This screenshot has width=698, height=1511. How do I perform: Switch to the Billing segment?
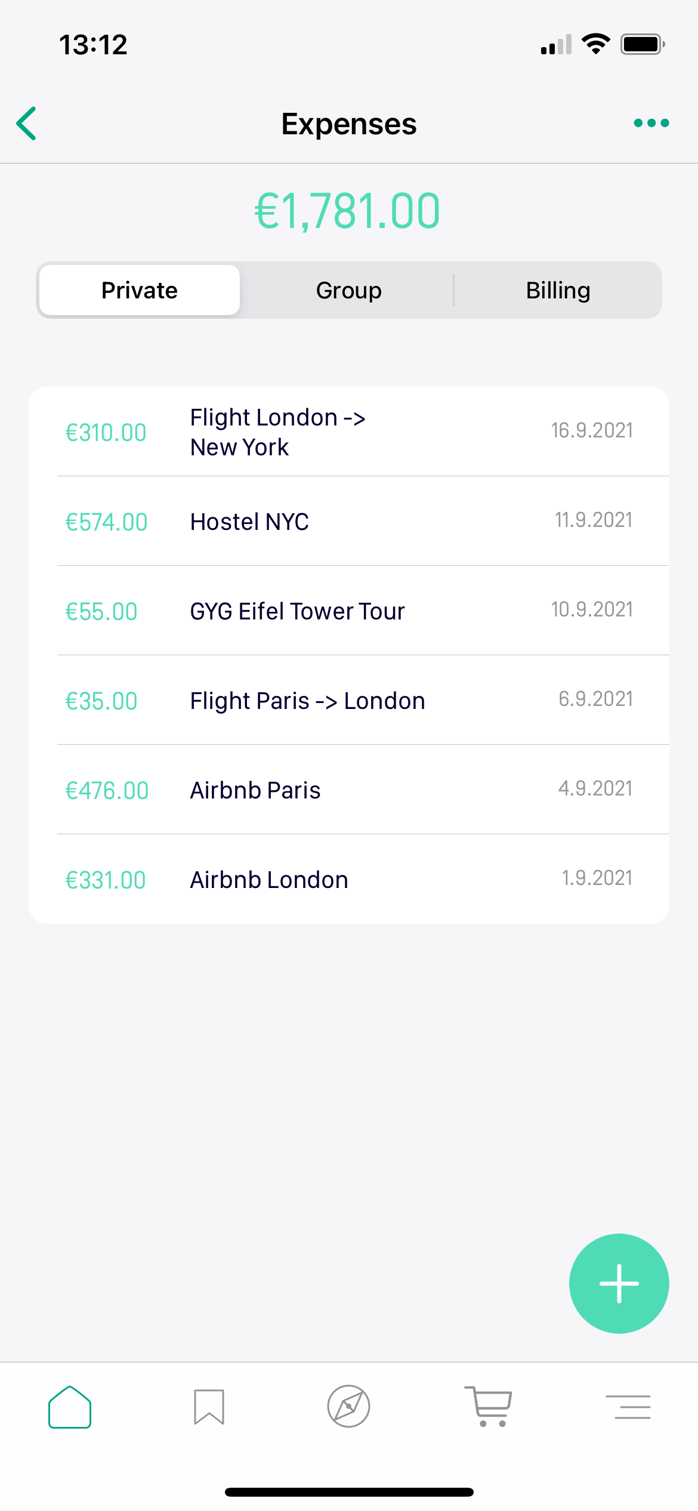tap(558, 291)
